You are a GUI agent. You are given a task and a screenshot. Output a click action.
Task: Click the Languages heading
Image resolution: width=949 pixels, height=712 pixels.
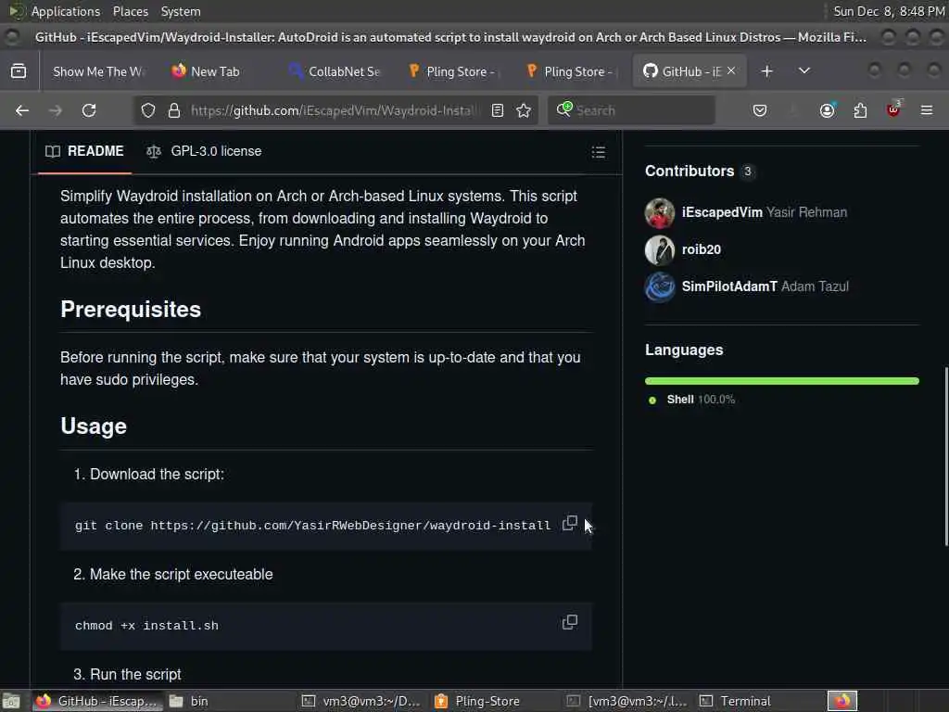click(684, 350)
